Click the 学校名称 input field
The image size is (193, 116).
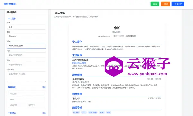[x=26, y=94]
